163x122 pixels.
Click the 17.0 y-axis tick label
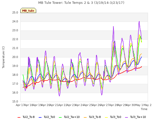(x=15, y=84)
